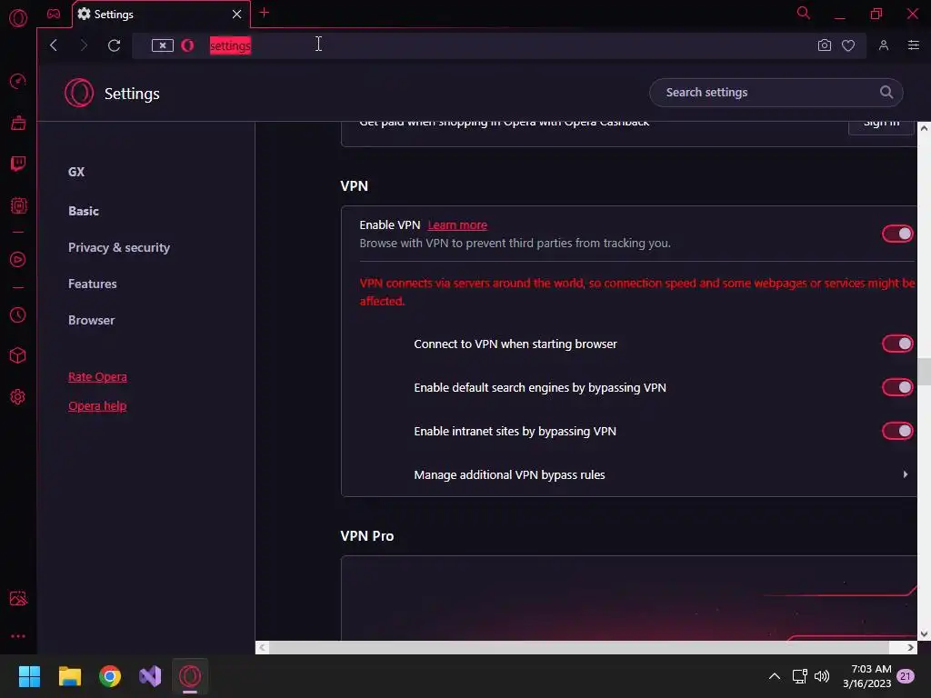Open File Explorer from the taskbar
This screenshot has height=698, width=931.
coord(69,676)
